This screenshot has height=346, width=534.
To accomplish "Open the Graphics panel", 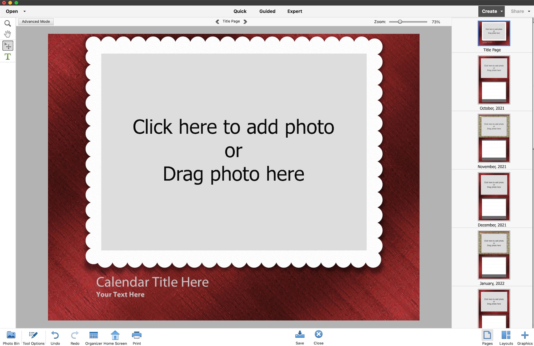I will 525,338.
